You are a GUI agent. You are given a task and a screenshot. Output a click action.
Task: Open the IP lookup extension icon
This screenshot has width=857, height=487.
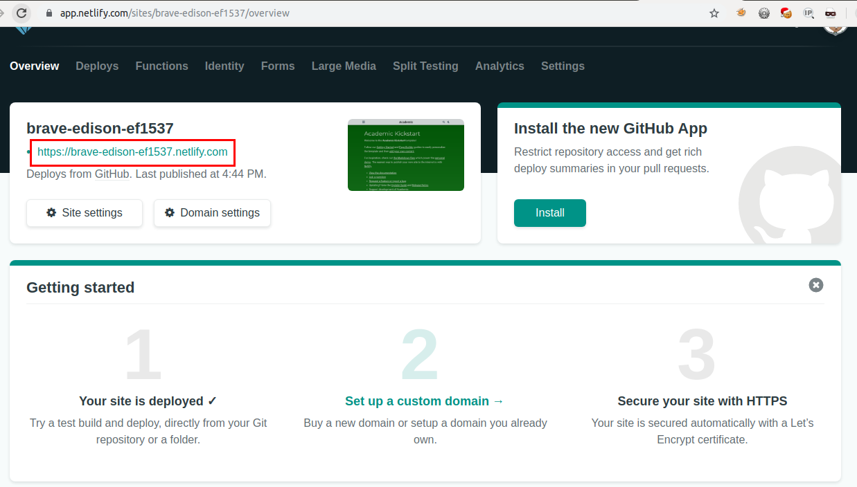[809, 13]
